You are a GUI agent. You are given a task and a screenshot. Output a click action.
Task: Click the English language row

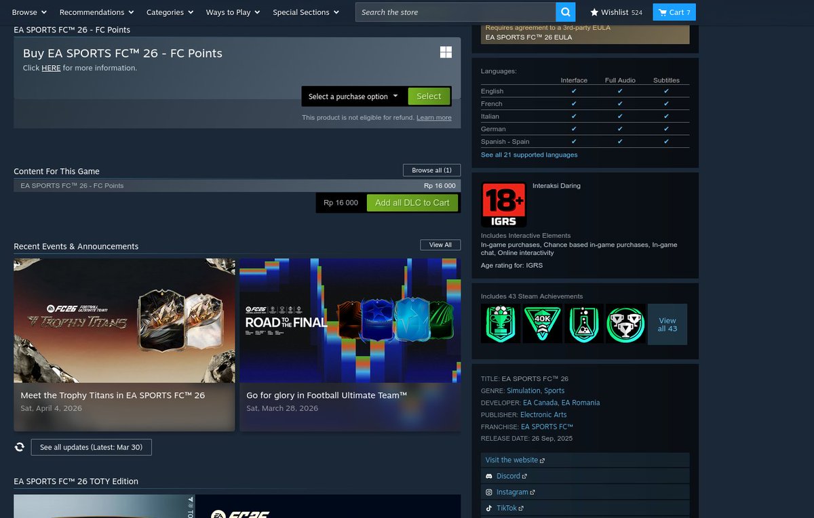tap(585, 91)
